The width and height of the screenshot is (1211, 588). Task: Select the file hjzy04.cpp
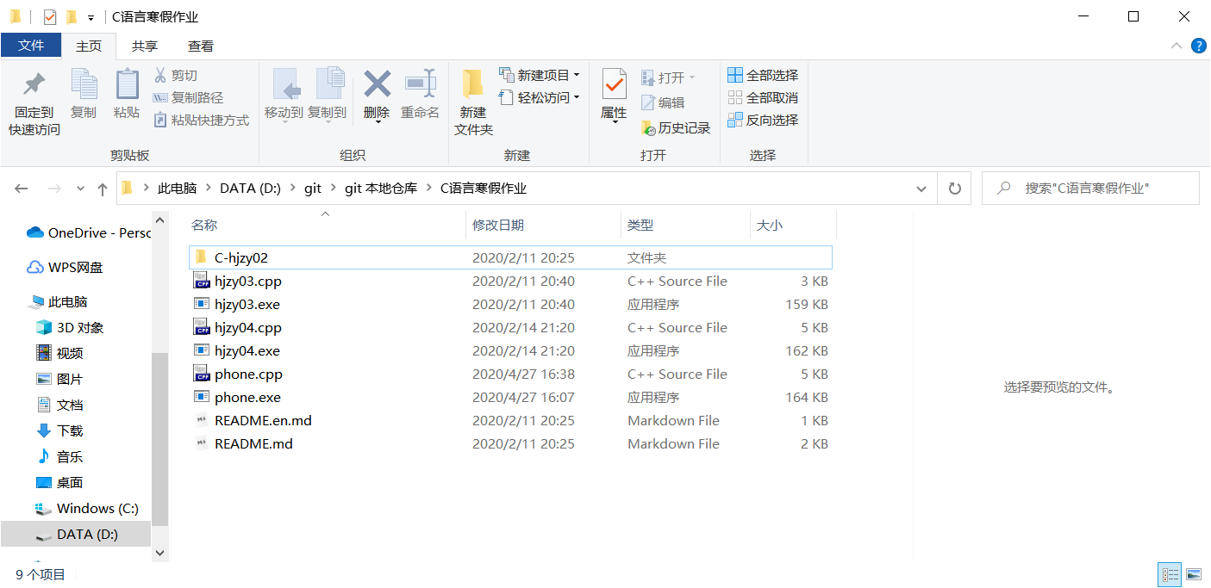(x=510, y=327)
